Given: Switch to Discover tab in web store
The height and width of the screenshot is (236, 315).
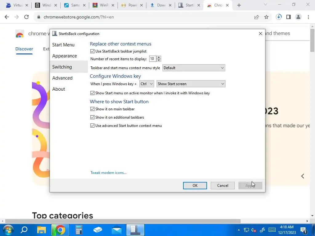Looking at the screenshot, I should (24, 49).
